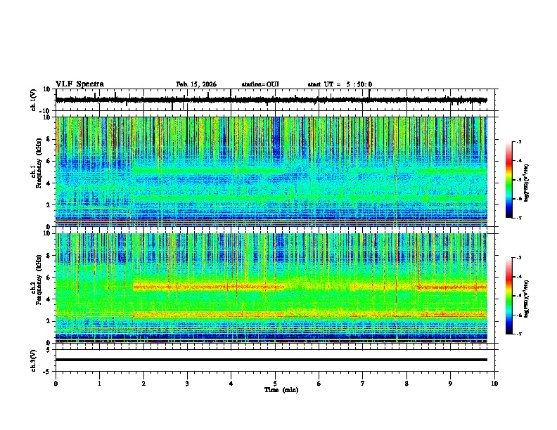Click the "-6" label on ch.2 colorbar
Image resolution: width=557 pixels, height=430 pixels.
518,315
